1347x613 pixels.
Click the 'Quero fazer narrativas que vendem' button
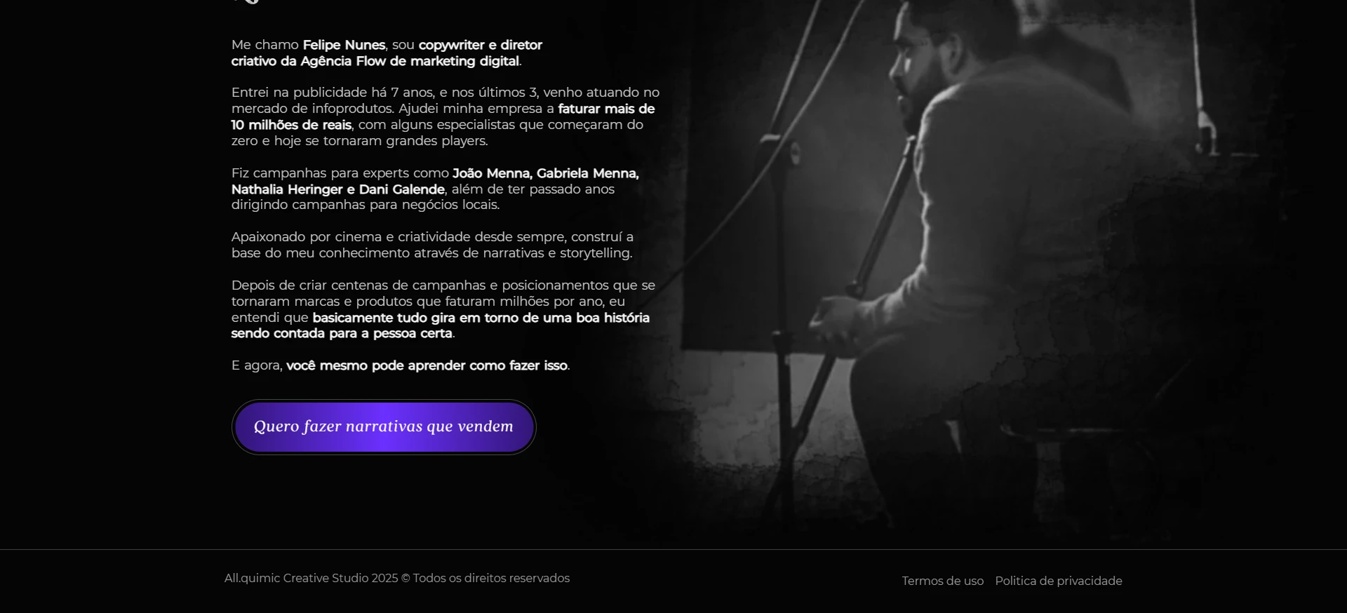click(x=384, y=426)
